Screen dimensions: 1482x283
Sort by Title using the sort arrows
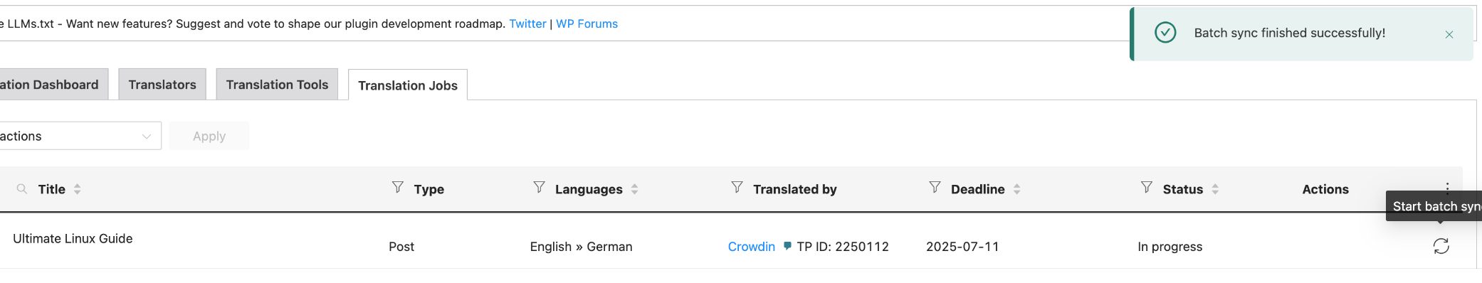click(78, 189)
